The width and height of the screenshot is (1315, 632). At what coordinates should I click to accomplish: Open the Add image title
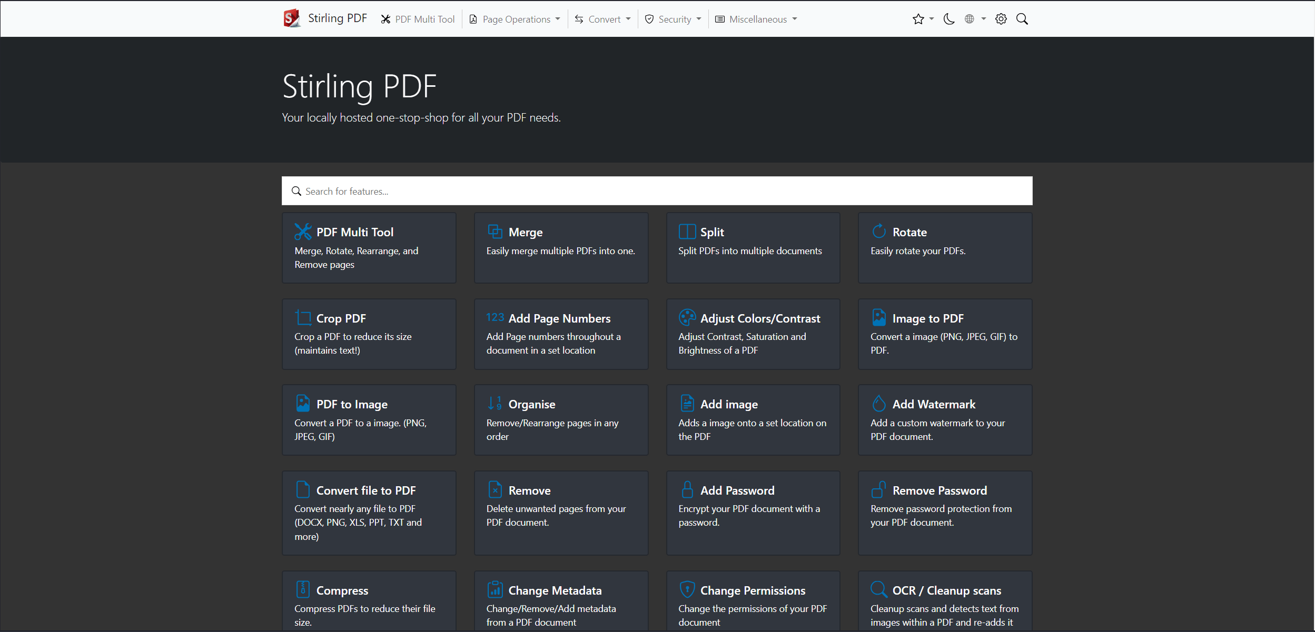[729, 404]
